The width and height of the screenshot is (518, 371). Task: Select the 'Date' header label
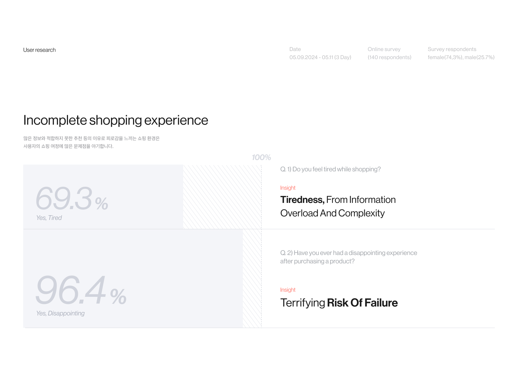coord(295,49)
